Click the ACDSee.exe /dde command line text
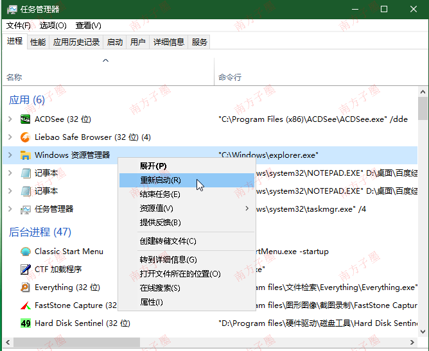Image resolution: width=429 pixels, height=351 pixels. (313, 119)
